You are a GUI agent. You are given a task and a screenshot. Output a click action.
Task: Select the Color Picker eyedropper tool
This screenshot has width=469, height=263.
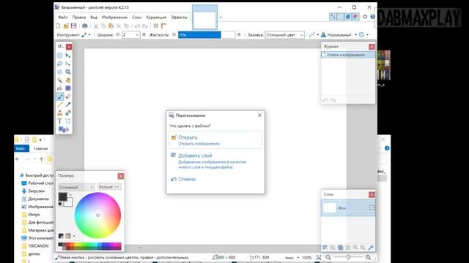point(68,104)
